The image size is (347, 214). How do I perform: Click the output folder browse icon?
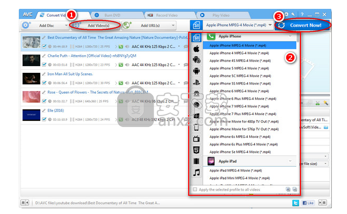pyautogui.click(x=326, y=127)
